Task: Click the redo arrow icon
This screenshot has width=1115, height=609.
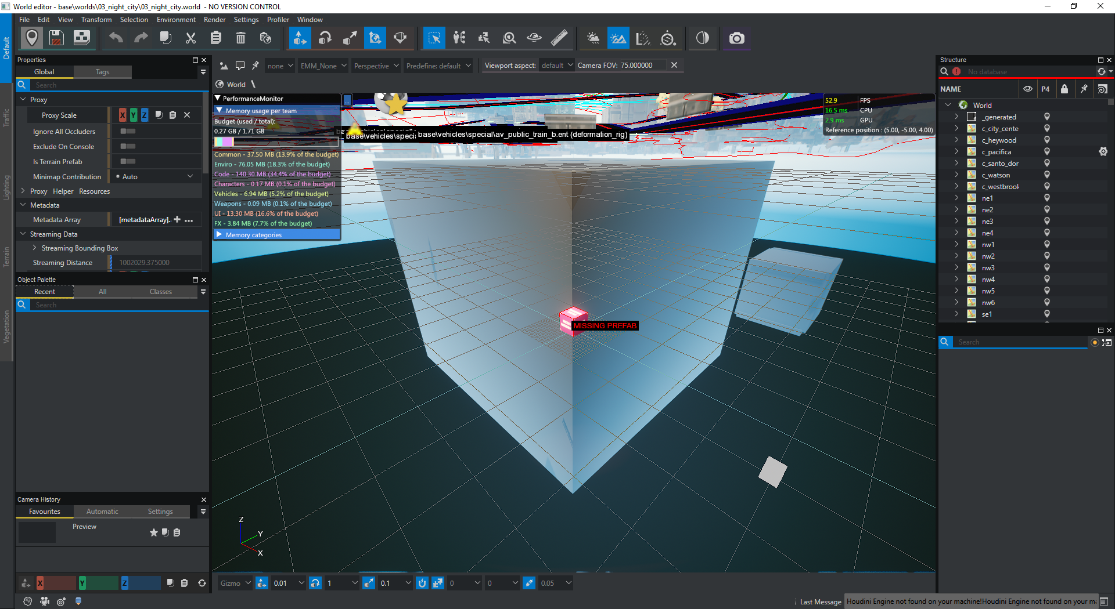Action: 141,38
